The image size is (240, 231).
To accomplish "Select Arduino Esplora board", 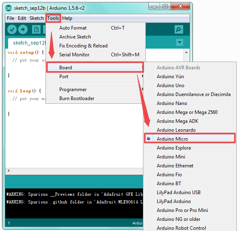I will tap(190, 148).
